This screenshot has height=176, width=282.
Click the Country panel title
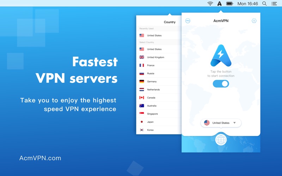pyautogui.click(x=170, y=22)
